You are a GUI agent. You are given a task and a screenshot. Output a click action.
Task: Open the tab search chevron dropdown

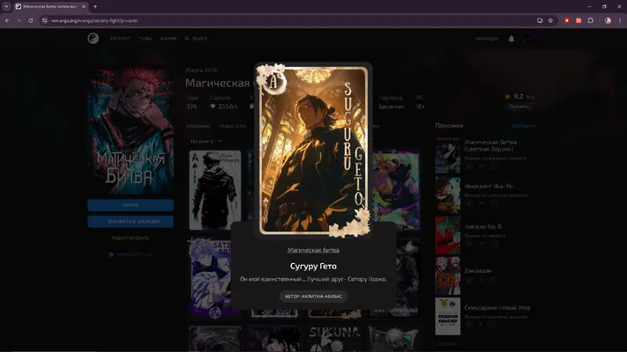pos(6,6)
